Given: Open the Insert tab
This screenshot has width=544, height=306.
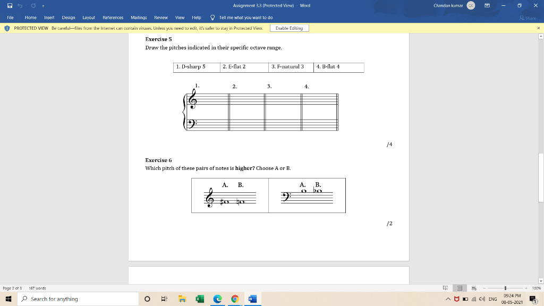Looking at the screenshot, I should click(x=49, y=18).
